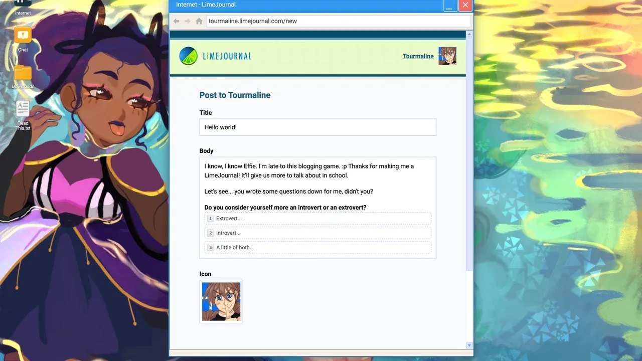Minimize the Internet browser window

point(450,6)
